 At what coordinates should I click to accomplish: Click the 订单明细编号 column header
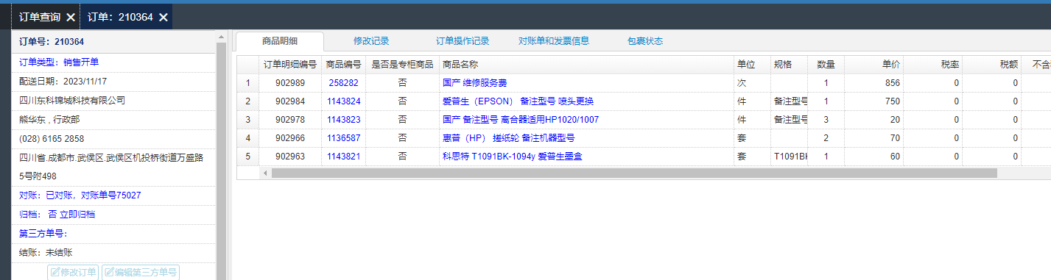pos(290,65)
